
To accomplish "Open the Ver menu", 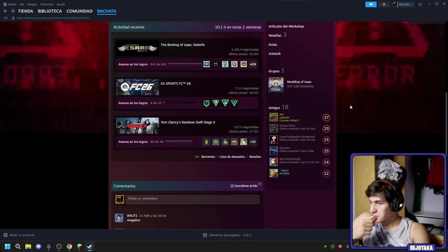I will click(x=22, y=4).
